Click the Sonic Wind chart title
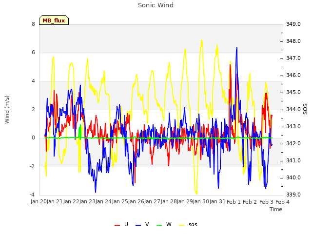 point(156,5)
